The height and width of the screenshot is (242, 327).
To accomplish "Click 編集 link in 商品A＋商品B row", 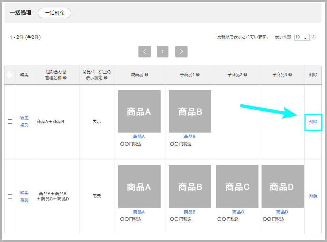I will pyautogui.click(x=25, y=118).
